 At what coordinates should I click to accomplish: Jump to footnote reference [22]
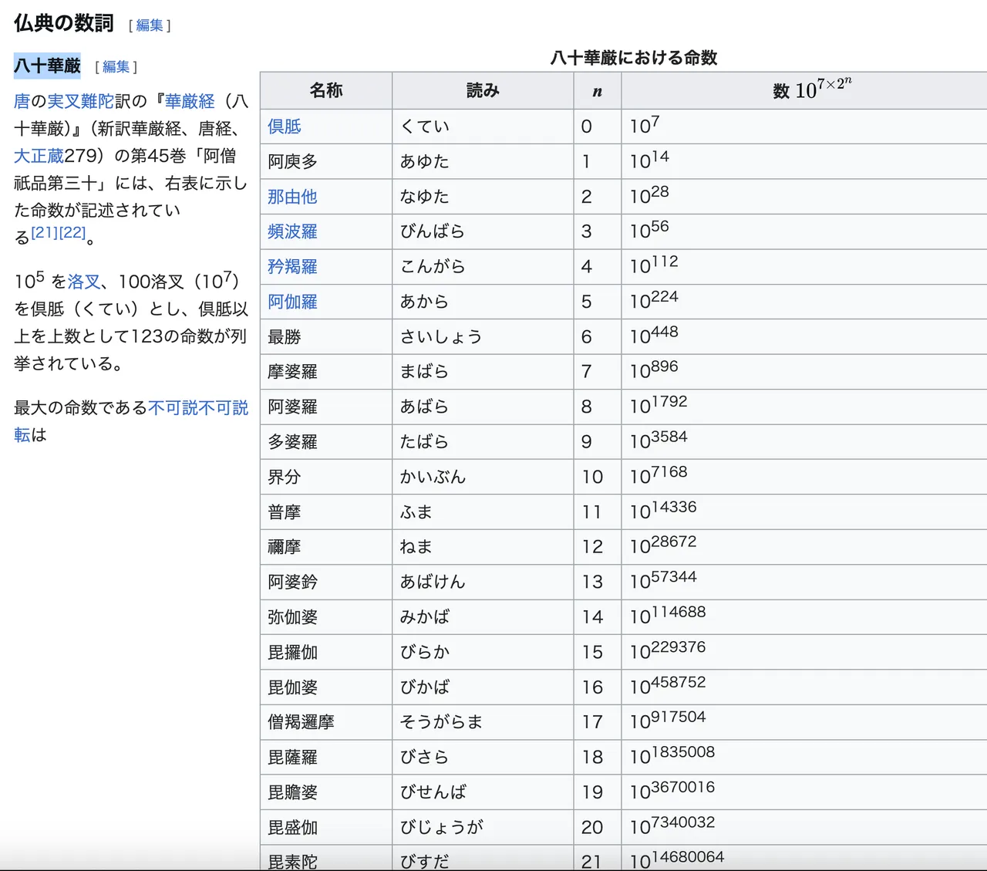pos(72,232)
